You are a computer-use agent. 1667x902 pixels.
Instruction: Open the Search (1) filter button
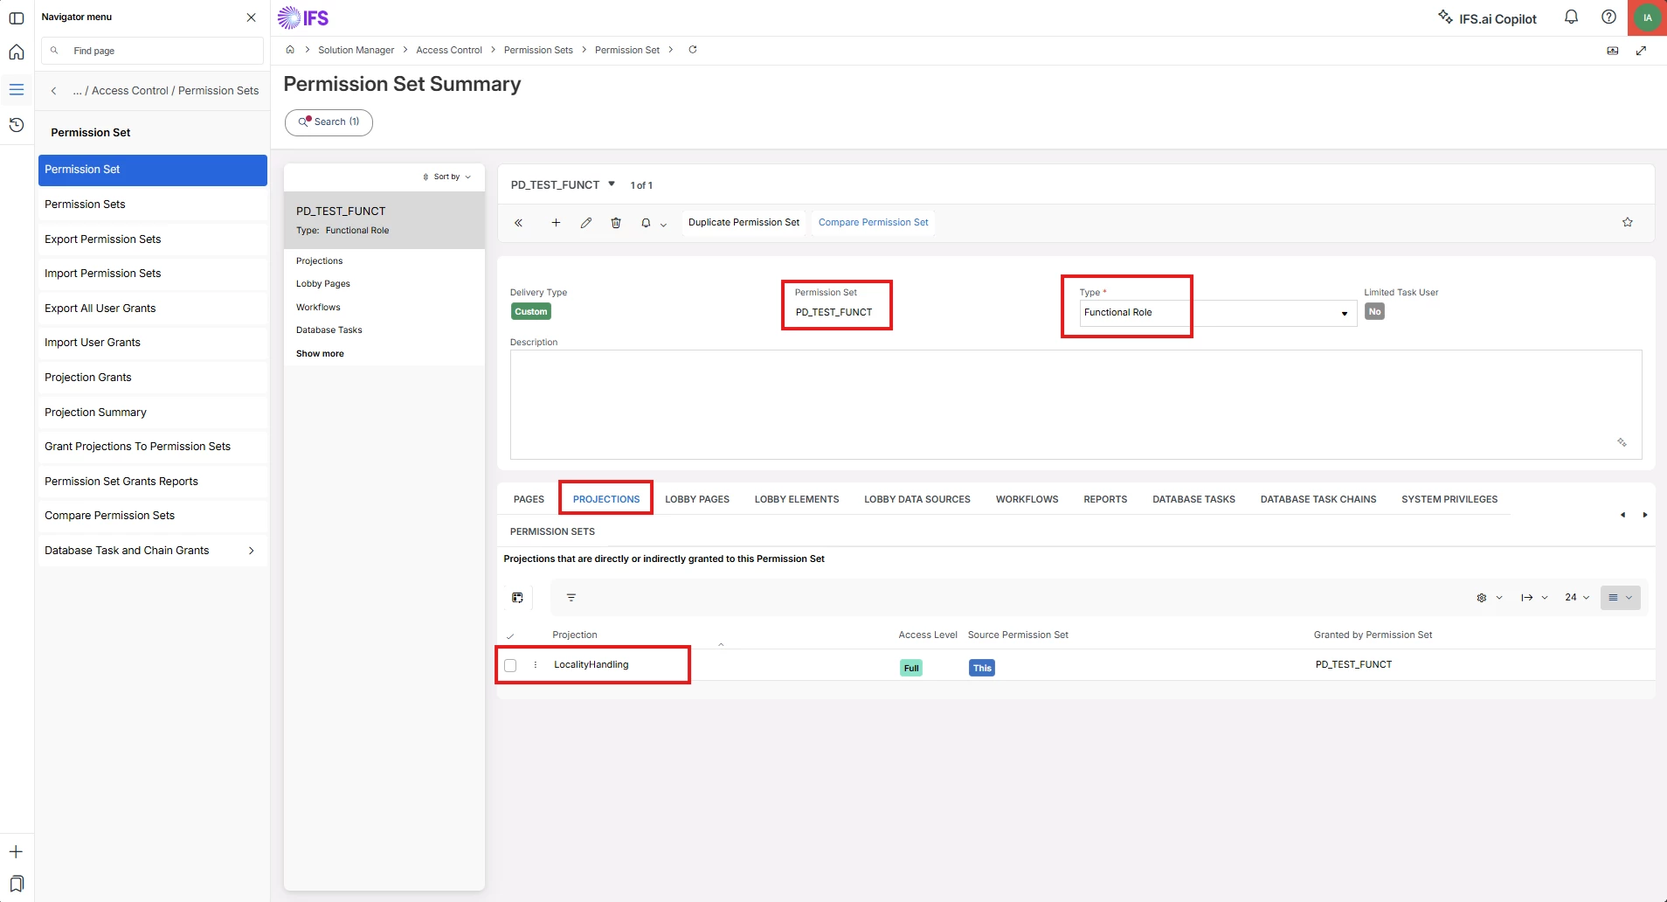pos(329,122)
